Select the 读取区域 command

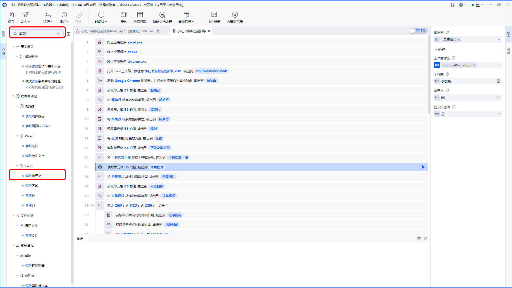(x=32, y=186)
